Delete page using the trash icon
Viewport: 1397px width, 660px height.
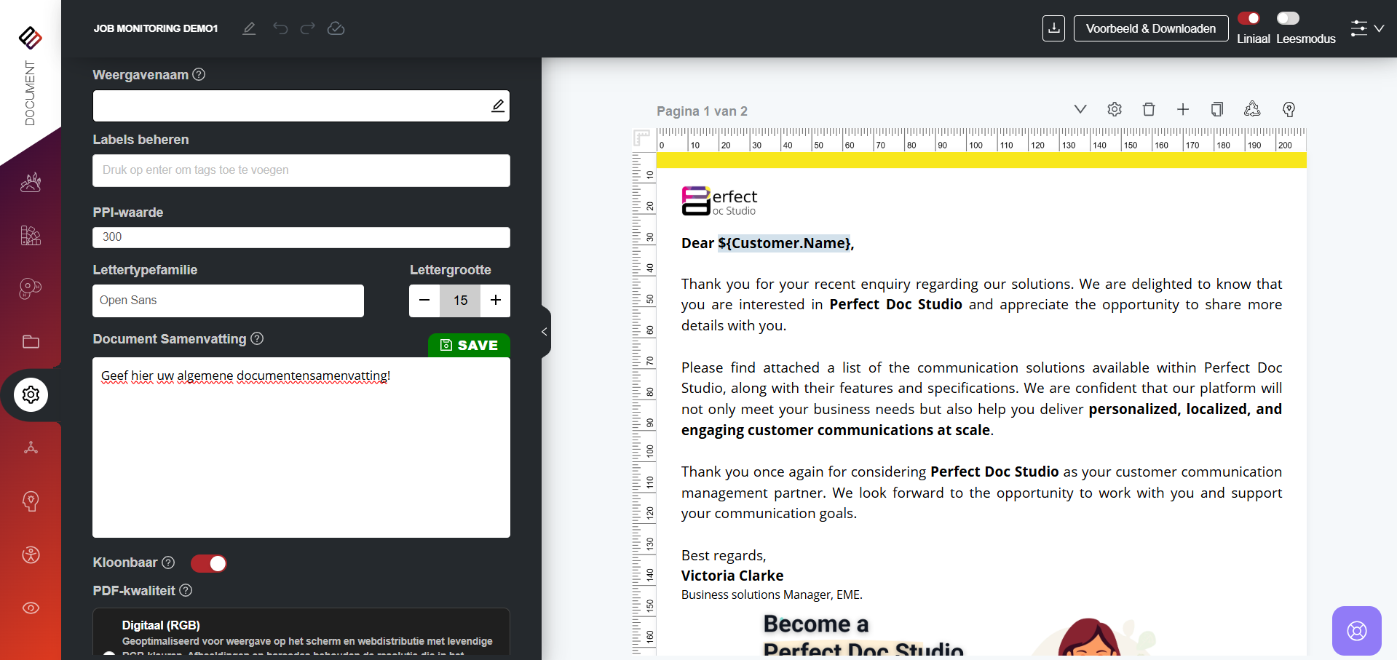point(1149,109)
